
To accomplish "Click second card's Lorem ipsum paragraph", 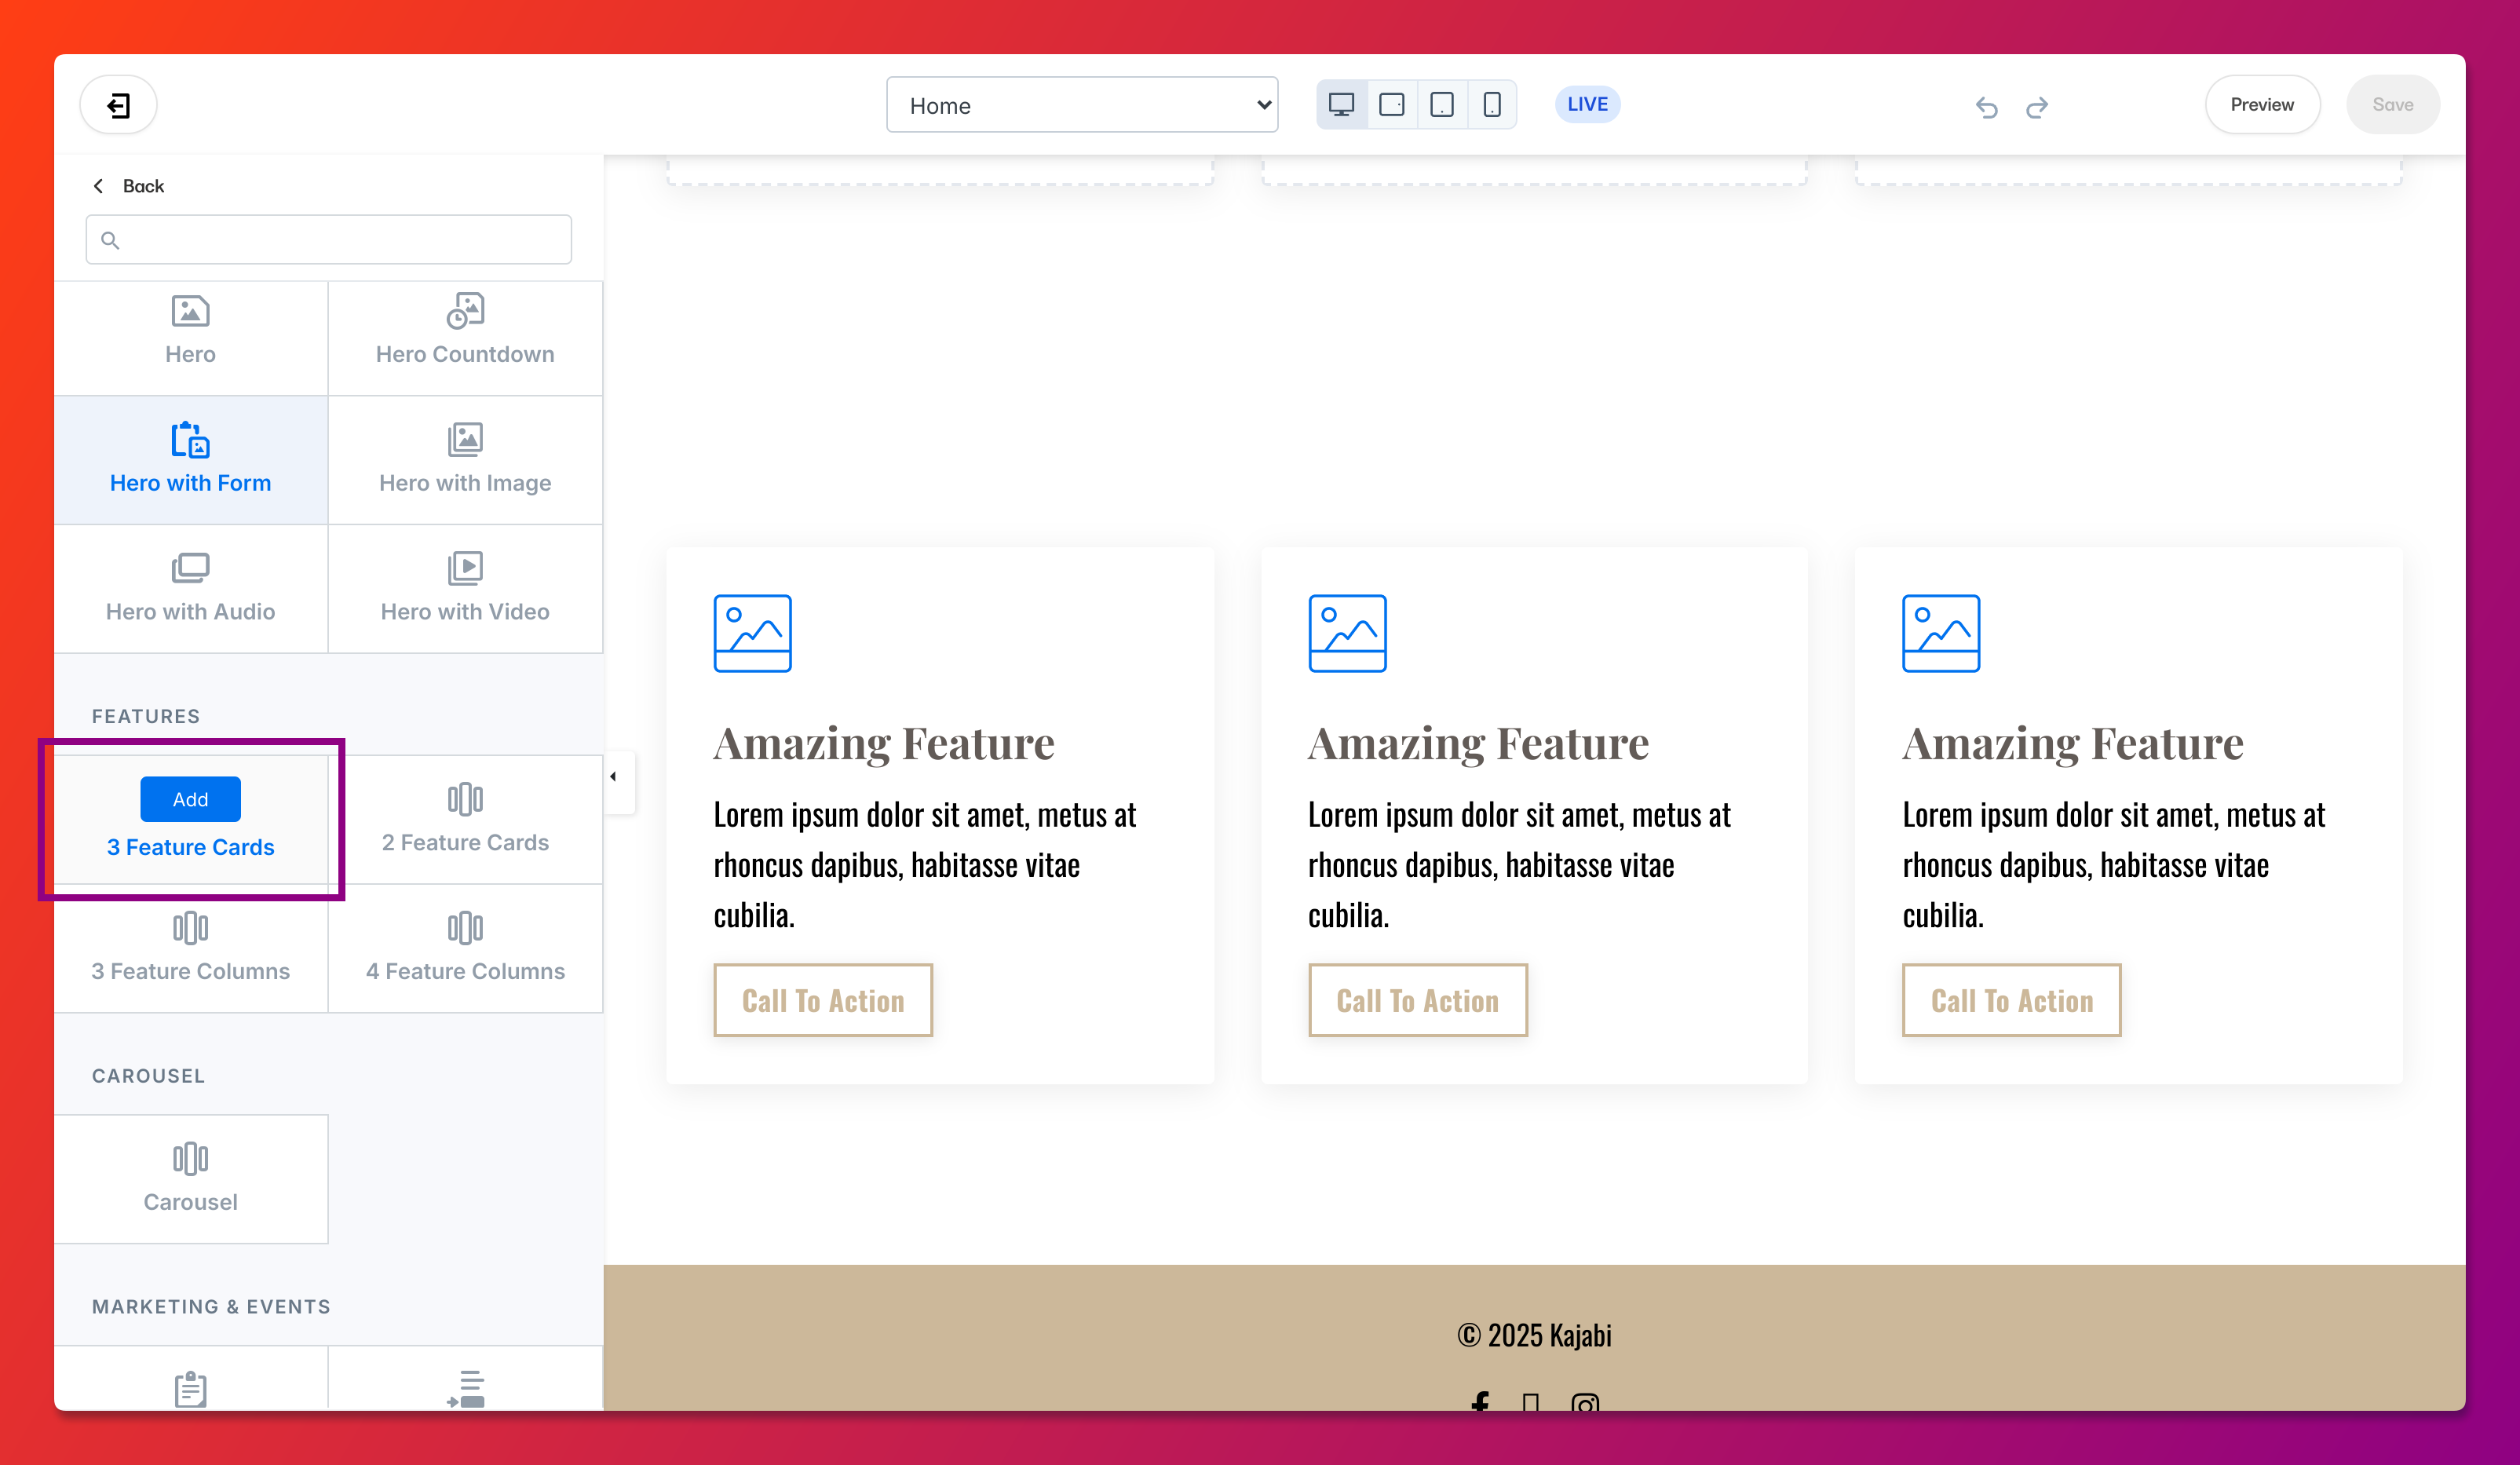I will tap(1519, 865).
